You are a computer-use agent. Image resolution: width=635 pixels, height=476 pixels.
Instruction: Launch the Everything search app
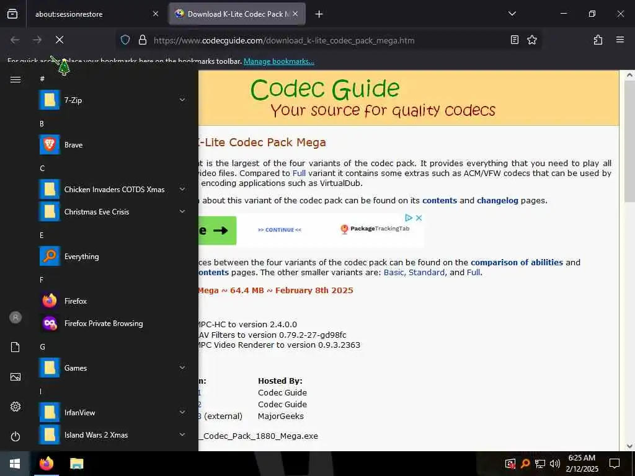[x=113, y=257]
